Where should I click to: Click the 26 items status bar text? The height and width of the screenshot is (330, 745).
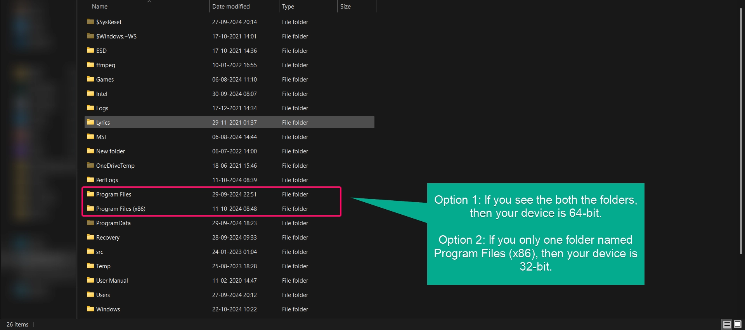(17, 324)
